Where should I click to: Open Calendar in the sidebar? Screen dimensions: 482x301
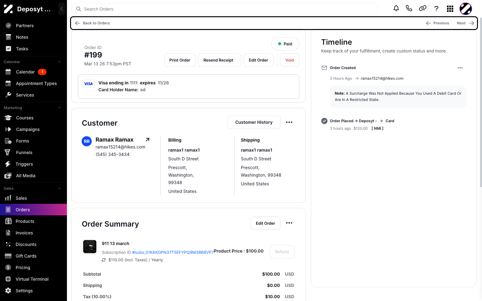(x=33, y=72)
